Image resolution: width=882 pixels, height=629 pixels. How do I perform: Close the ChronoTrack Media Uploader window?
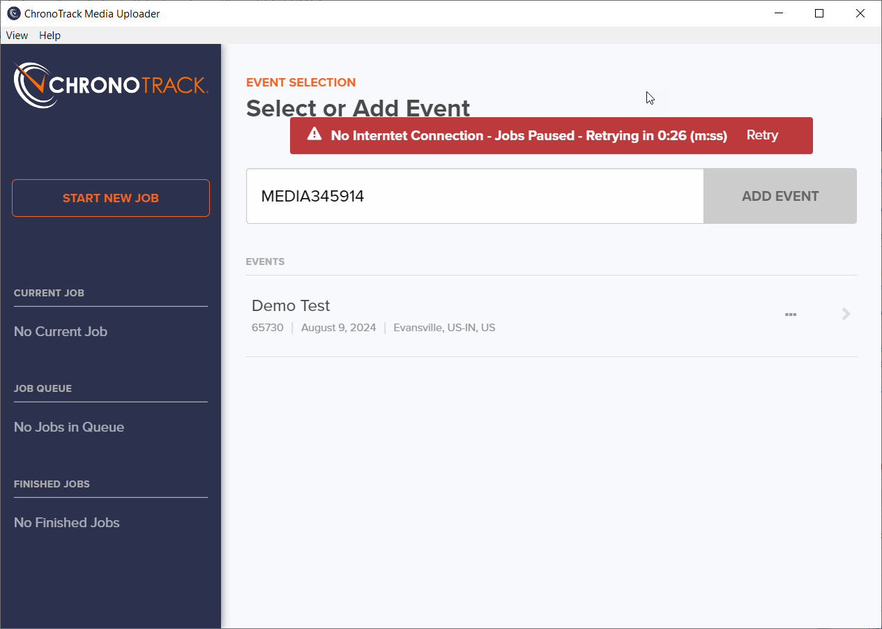coord(860,13)
